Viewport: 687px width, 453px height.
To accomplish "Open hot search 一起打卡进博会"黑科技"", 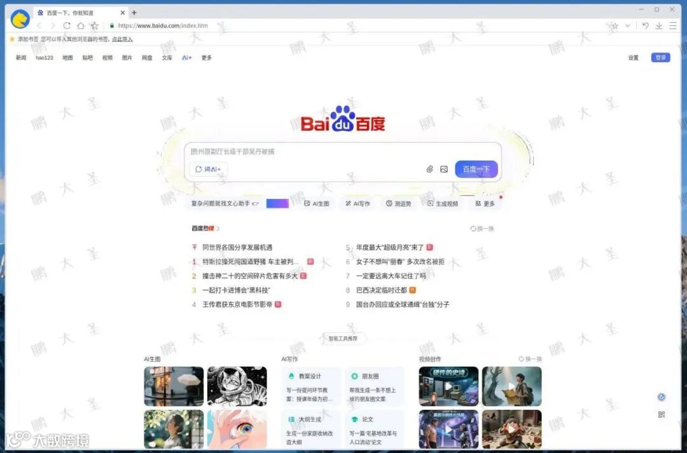I will coord(236,290).
